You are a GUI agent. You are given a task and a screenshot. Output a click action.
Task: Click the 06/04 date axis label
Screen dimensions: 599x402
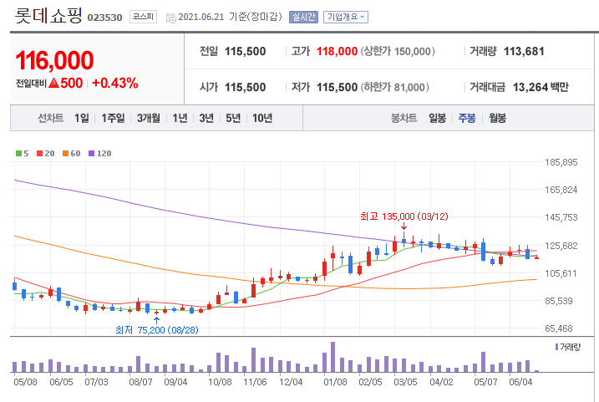[x=520, y=382]
